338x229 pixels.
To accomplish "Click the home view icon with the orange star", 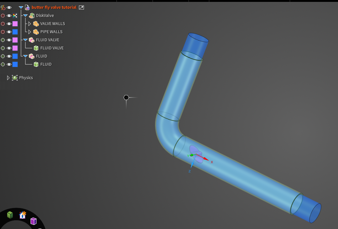I will [x=23, y=215].
